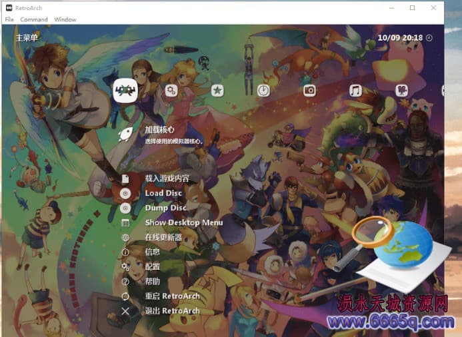462x337 pixels.
Task: Open the Favorites star tab icon
Action: pos(217,91)
